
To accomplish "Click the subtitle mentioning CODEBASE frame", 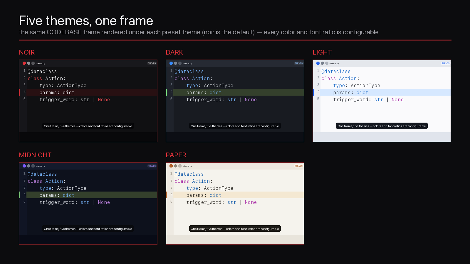I will [199, 32].
